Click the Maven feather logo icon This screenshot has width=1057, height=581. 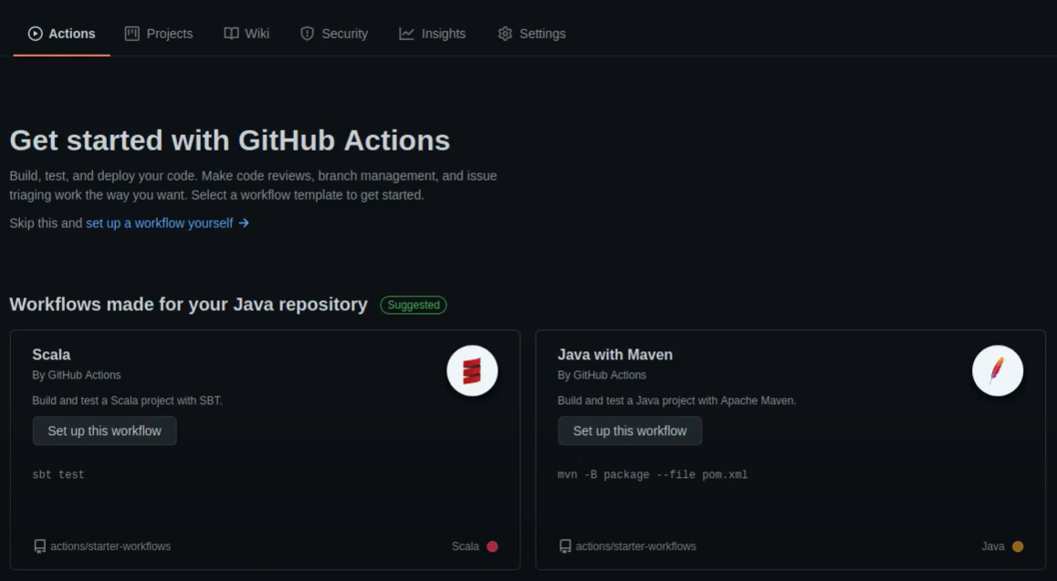(x=998, y=371)
